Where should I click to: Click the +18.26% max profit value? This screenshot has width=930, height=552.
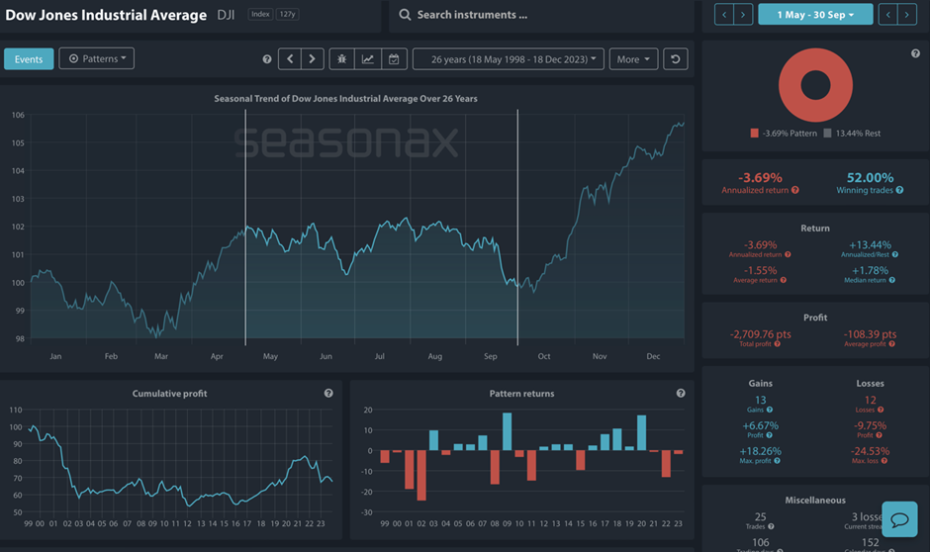point(761,451)
